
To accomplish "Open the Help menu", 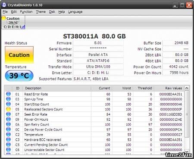I will tap(62, 12).
